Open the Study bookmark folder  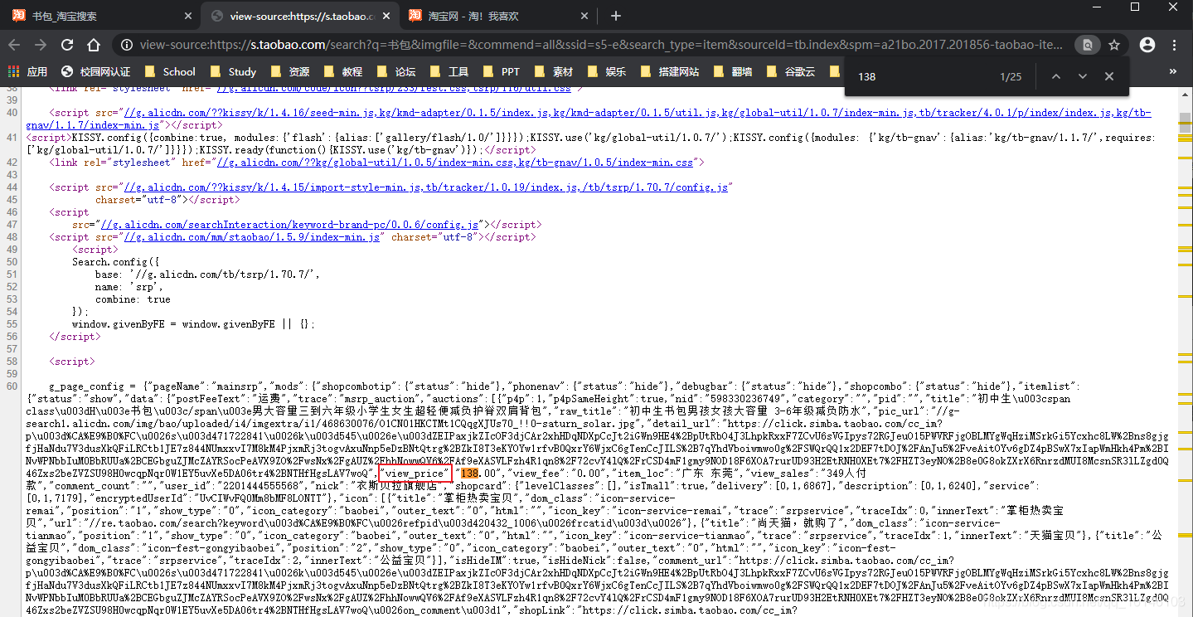[234, 72]
